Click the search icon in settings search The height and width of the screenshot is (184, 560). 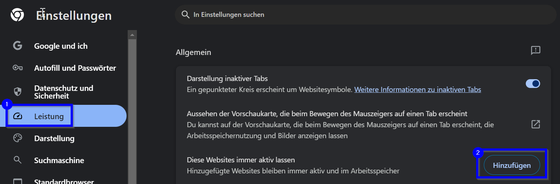(x=185, y=15)
